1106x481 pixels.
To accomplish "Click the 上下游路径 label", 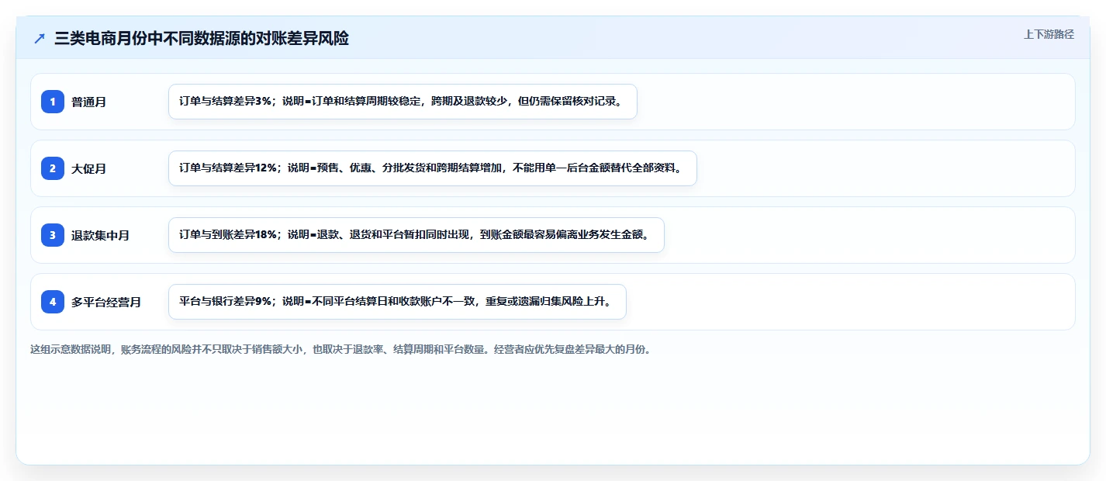I will (x=1049, y=34).
